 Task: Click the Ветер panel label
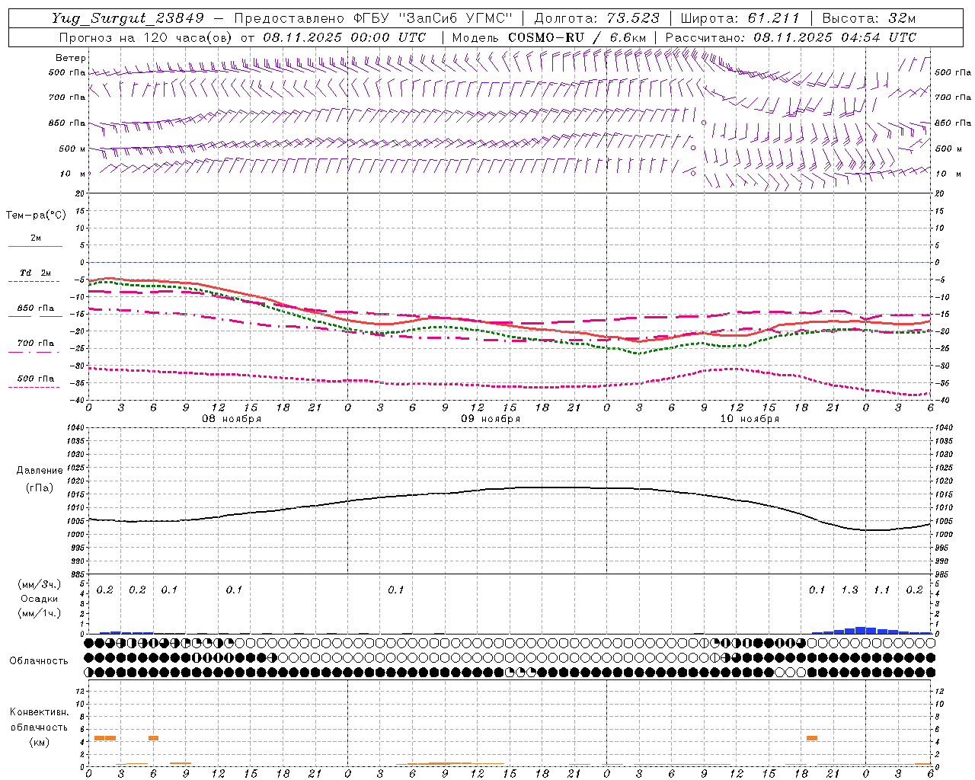pyautogui.click(x=71, y=58)
